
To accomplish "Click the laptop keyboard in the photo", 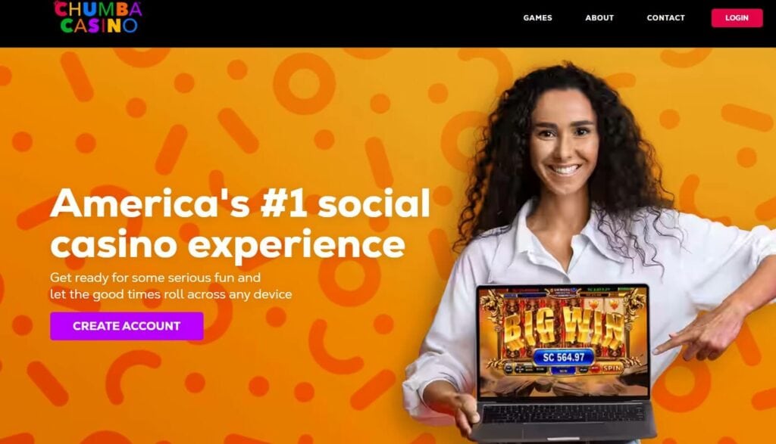I will 563,414.
